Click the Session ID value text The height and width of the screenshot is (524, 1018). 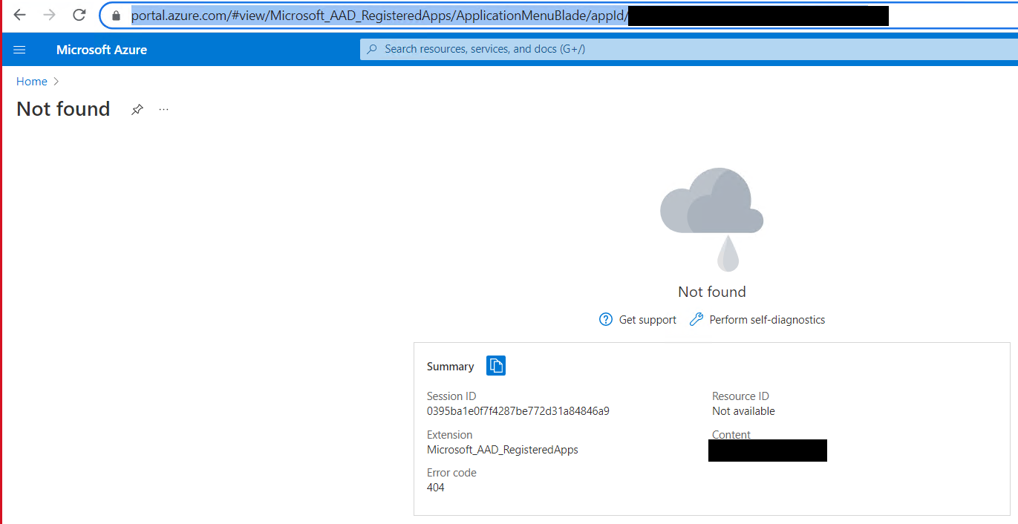518,410
